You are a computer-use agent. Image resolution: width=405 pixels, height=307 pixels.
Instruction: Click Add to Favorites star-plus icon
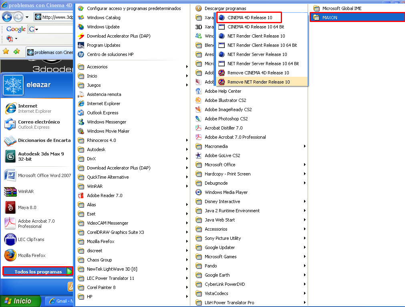pyautogui.click(x=16, y=52)
